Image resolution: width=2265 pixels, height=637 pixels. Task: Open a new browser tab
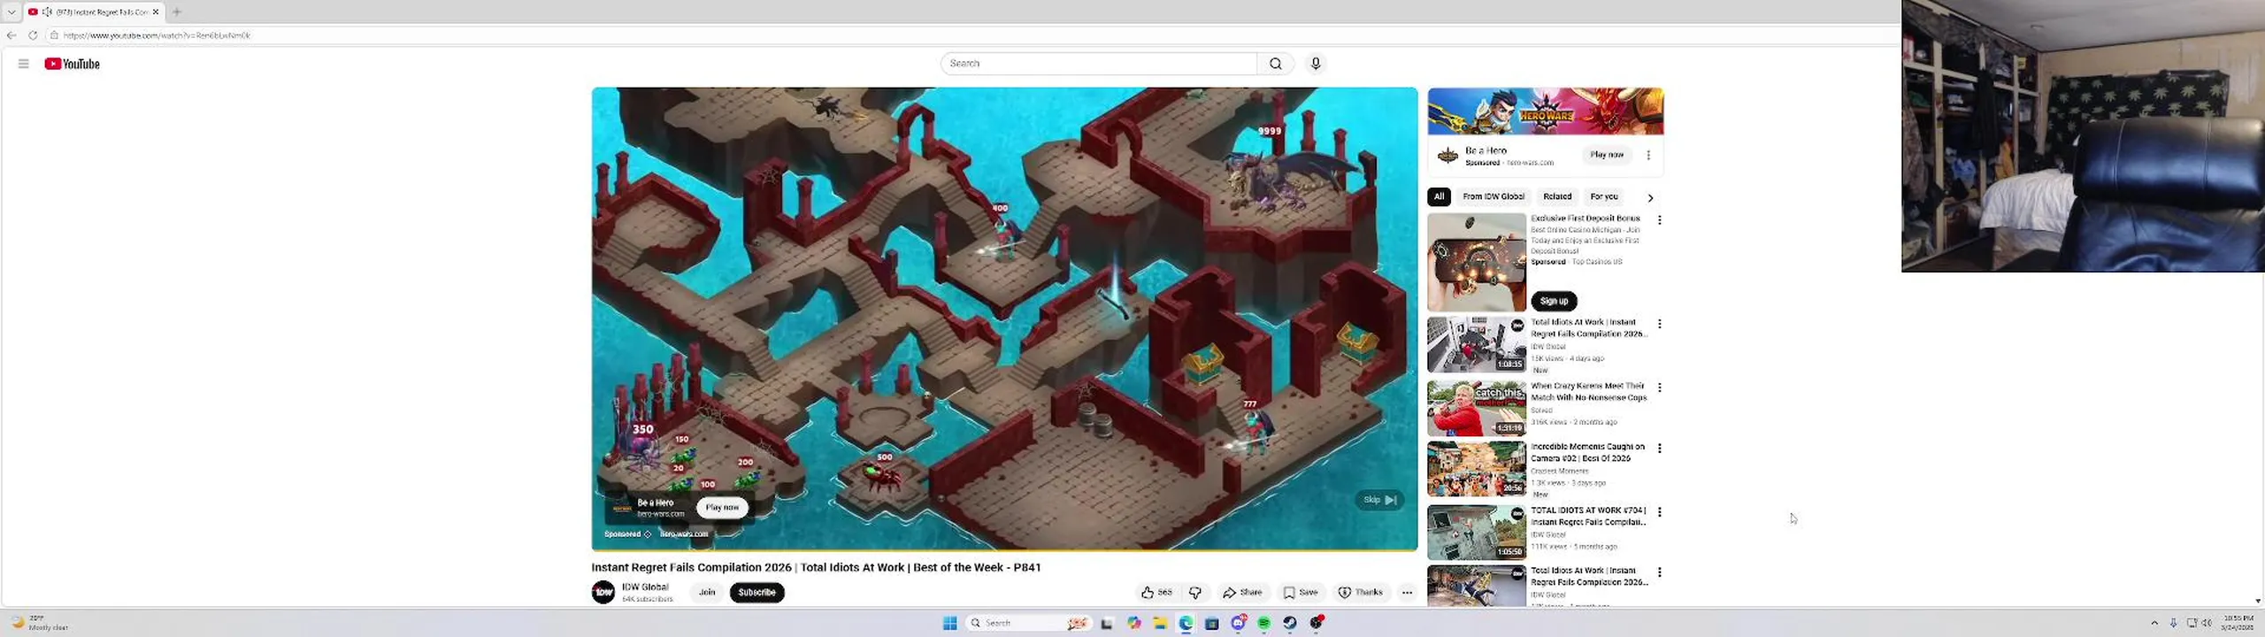[x=177, y=12]
